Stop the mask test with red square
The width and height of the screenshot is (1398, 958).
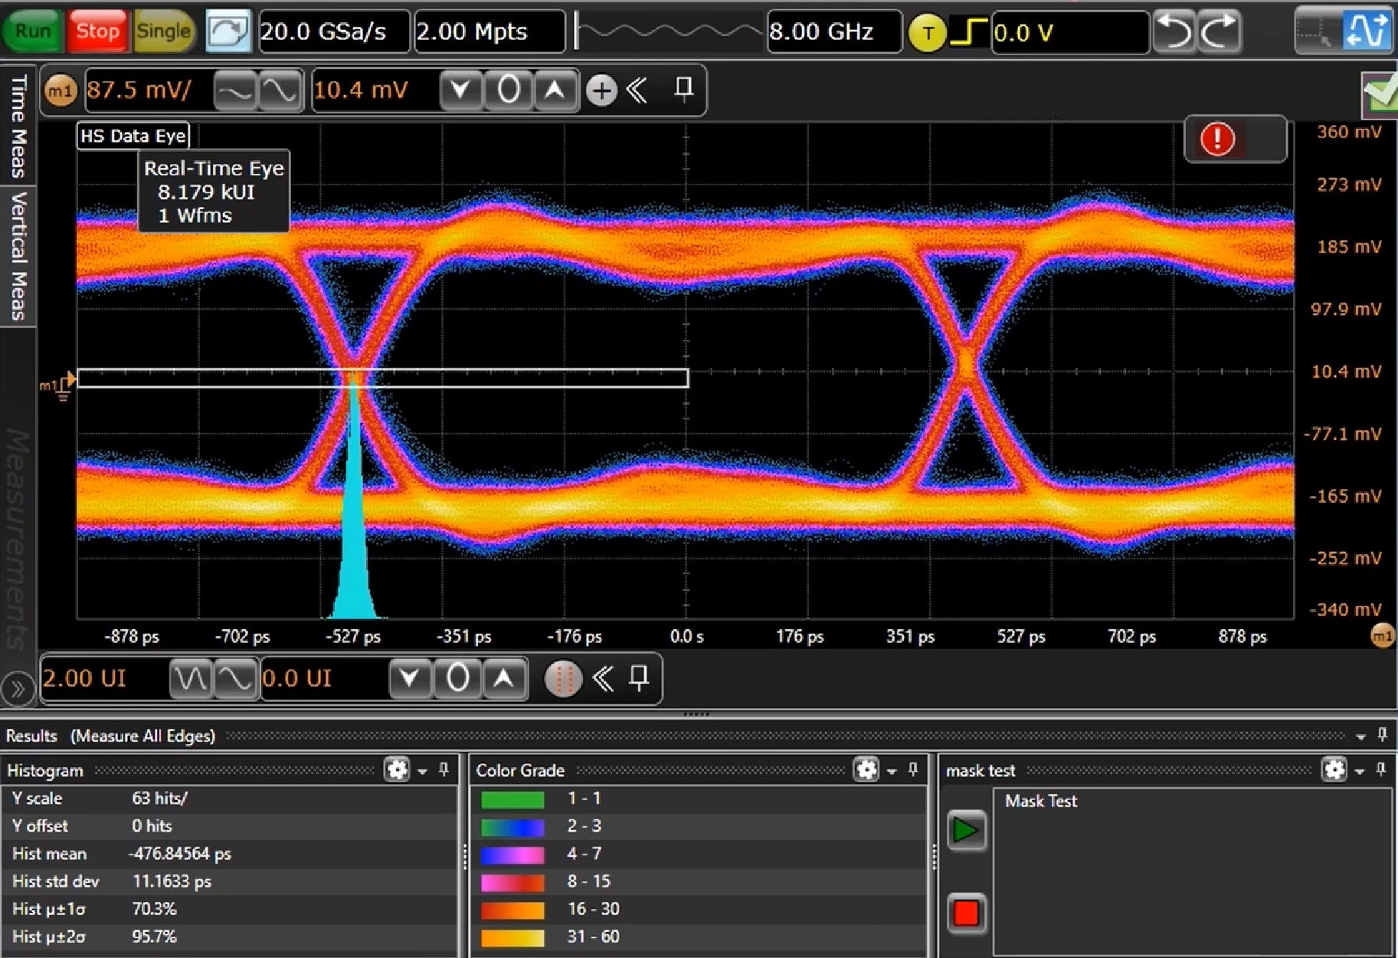tap(966, 913)
